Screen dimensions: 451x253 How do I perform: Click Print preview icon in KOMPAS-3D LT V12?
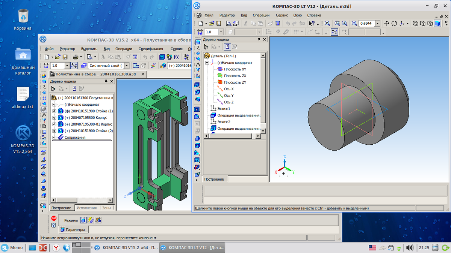pos(228,23)
